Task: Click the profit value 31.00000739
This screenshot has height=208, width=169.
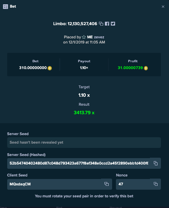Action: [x=130, y=68]
